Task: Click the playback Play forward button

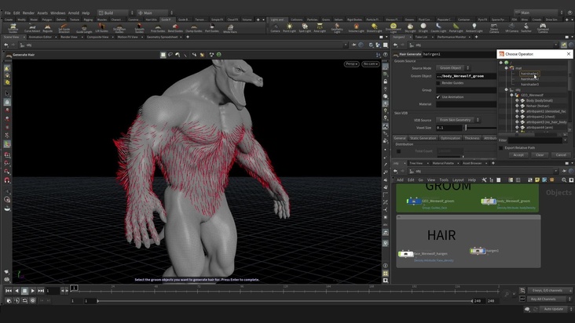Action: pos(33,291)
